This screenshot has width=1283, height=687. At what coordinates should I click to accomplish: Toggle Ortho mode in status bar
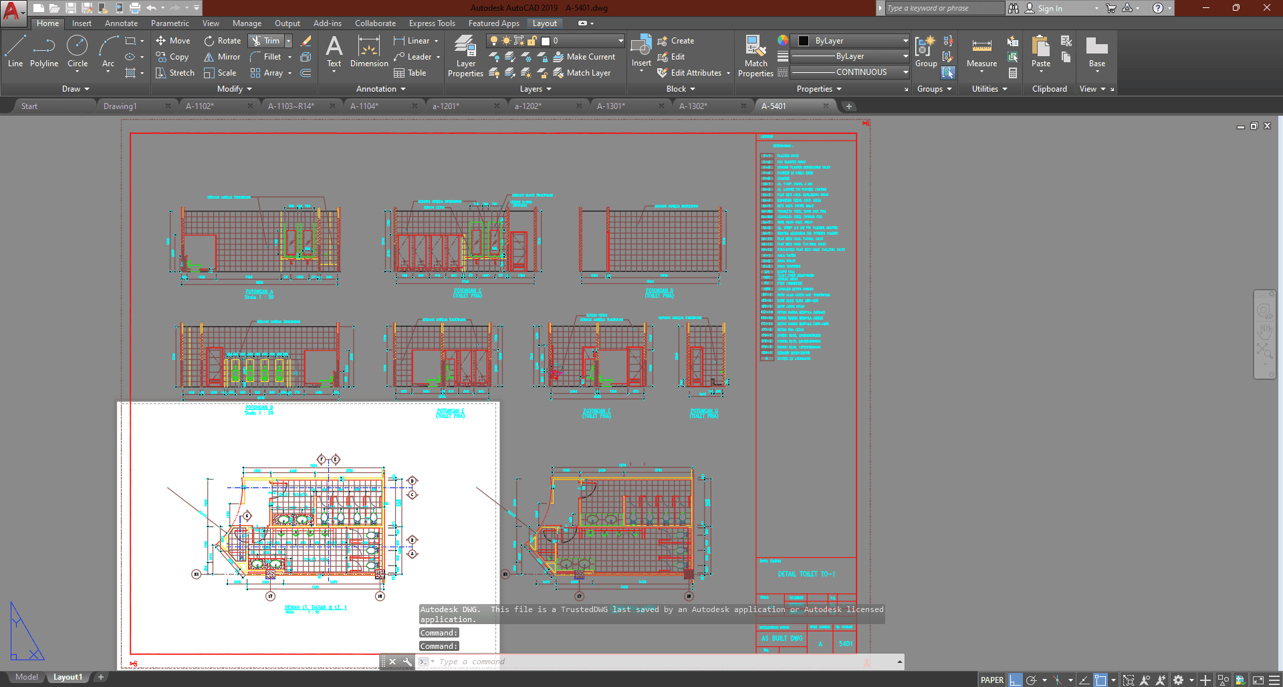pyautogui.click(x=1016, y=680)
